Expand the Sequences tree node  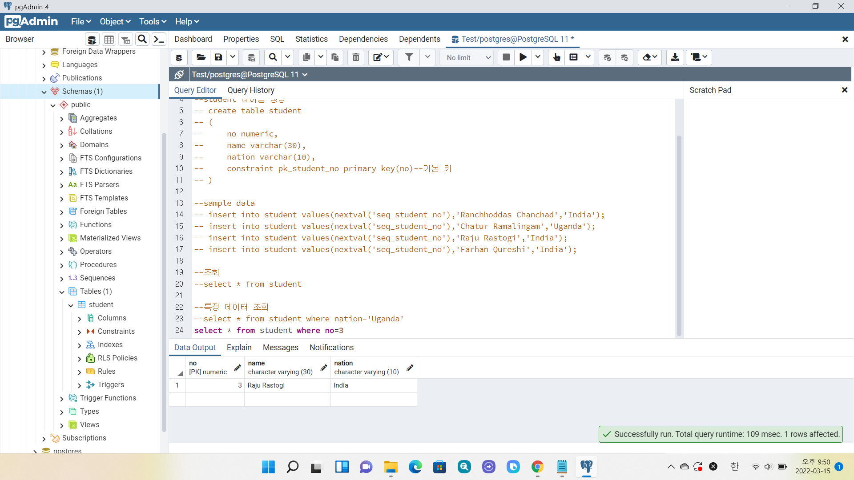pyautogui.click(x=62, y=279)
